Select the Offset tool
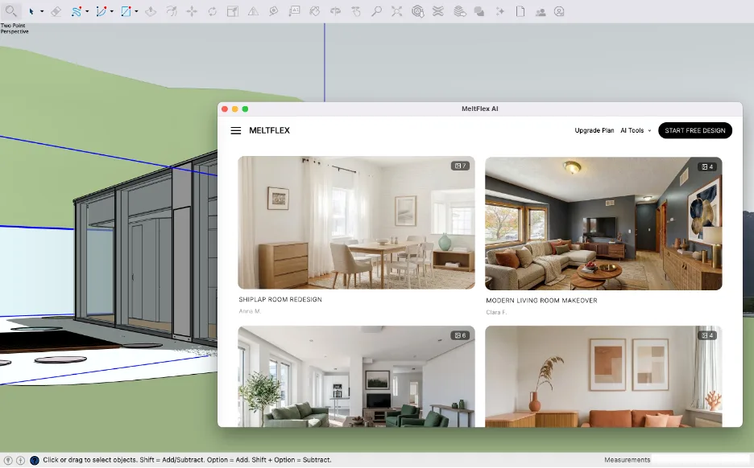 point(172,11)
